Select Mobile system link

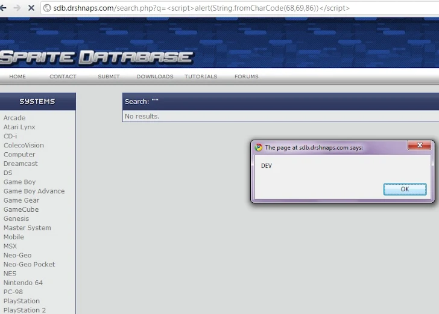point(13,237)
